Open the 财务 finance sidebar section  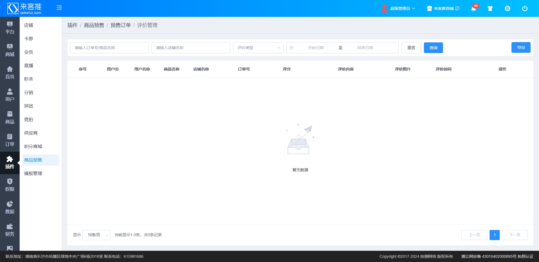click(x=10, y=230)
